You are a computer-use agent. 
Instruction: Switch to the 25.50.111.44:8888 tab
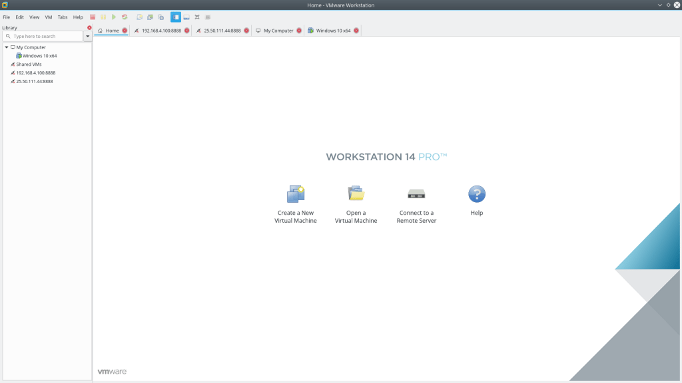click(222, 31)
